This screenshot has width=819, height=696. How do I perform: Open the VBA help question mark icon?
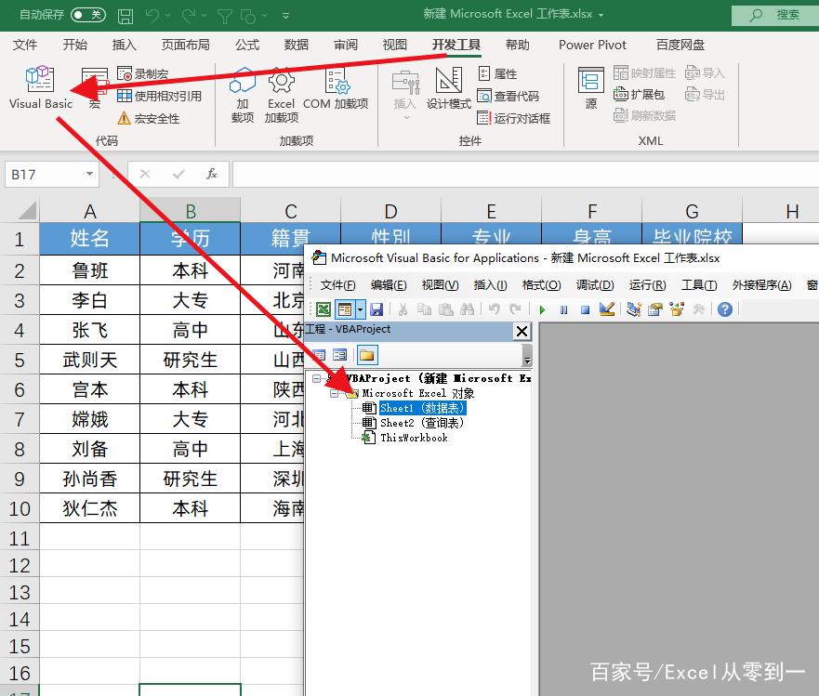tap(725, 309)
